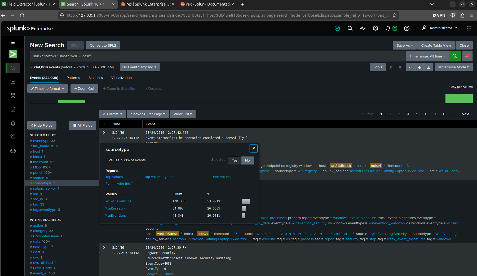The height and width of the screenshot is (276, 477).
Task: Open the Settings gear in Splunk header
Action: pyautogui.click(x=376, y=28)
